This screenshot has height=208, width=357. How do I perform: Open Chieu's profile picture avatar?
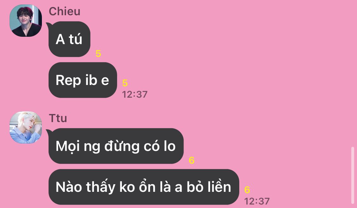[26, 21]
